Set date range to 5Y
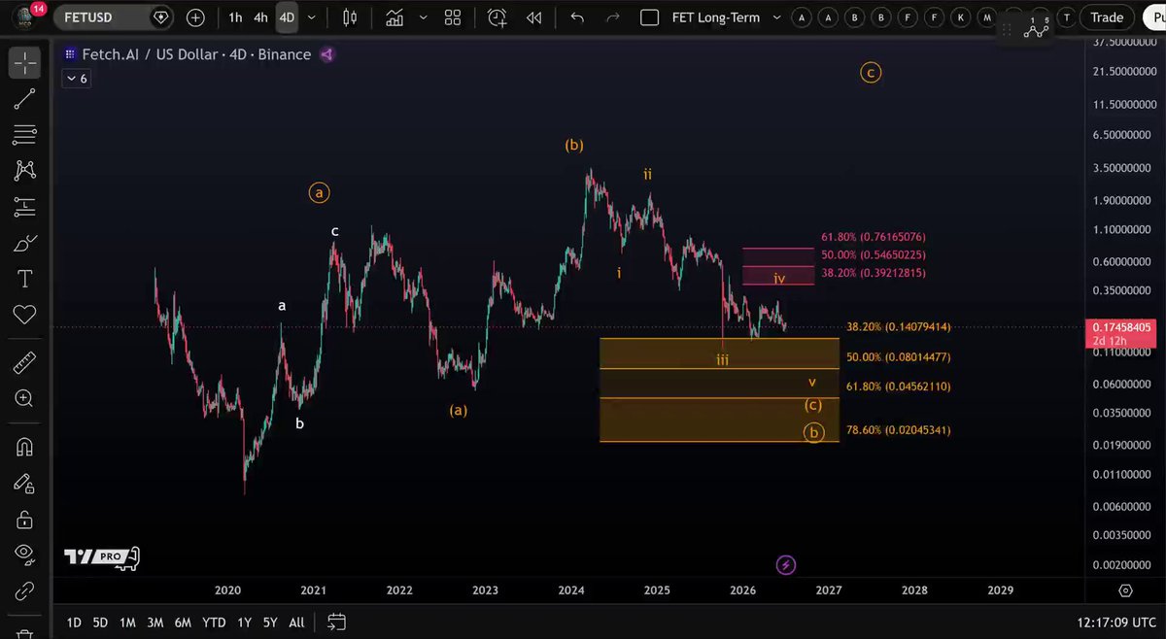Image resolution: width=1166 pixels, height=639 pixels. click(270, 622)
